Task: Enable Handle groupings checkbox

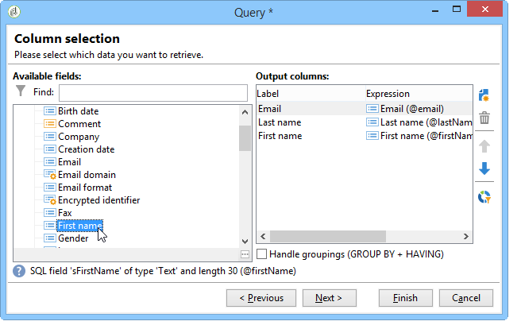Action: pyautogui.click(x=262, y=254)
